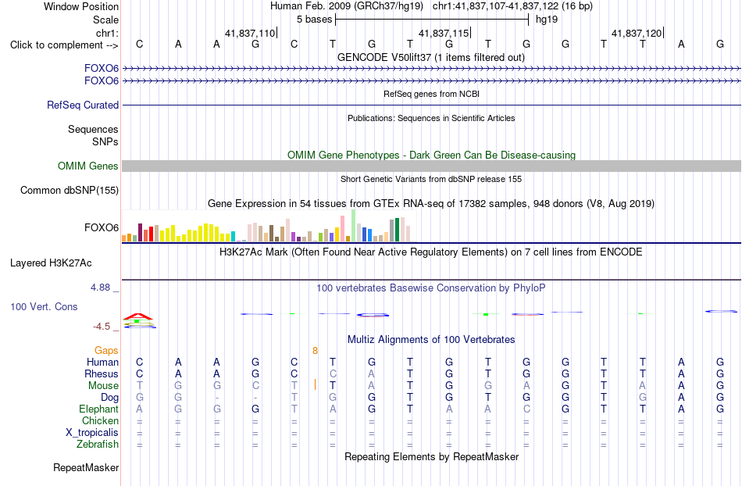Screen dimensions: 742x486
Task: Open 'Repeating Elements by RepeatMasker' title
Action: 431,456
